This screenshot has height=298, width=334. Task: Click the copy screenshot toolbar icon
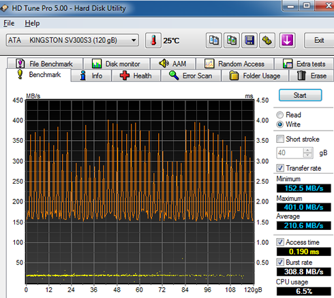pyautogui.click(x=232, y=41)
